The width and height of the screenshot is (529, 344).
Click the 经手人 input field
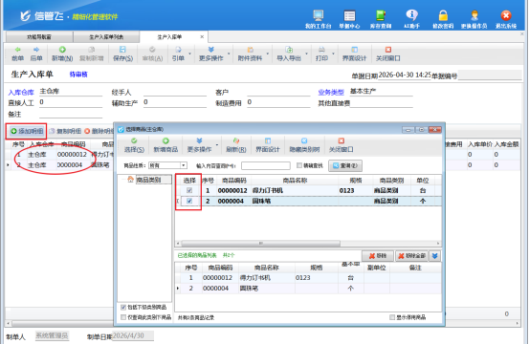[x=175, y=92]
